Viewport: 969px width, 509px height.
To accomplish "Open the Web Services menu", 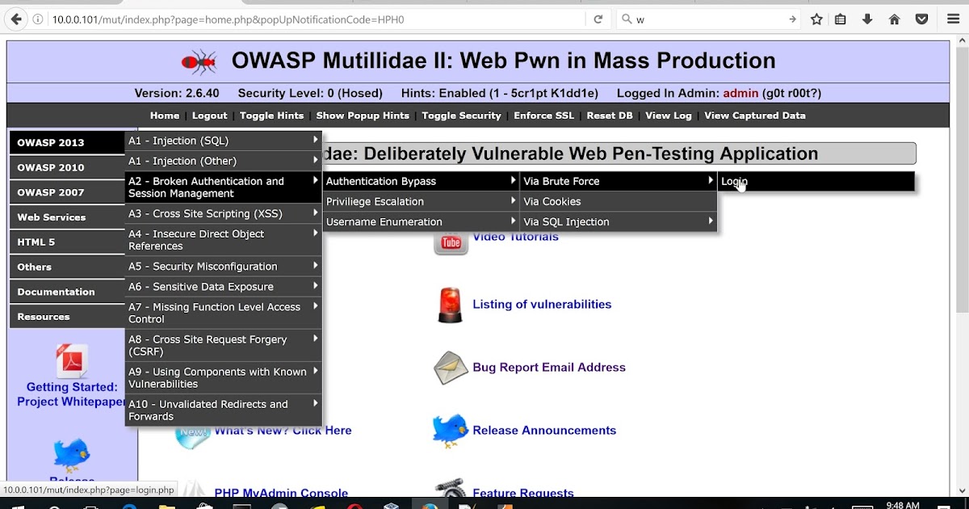I will [x=67, y=217].
